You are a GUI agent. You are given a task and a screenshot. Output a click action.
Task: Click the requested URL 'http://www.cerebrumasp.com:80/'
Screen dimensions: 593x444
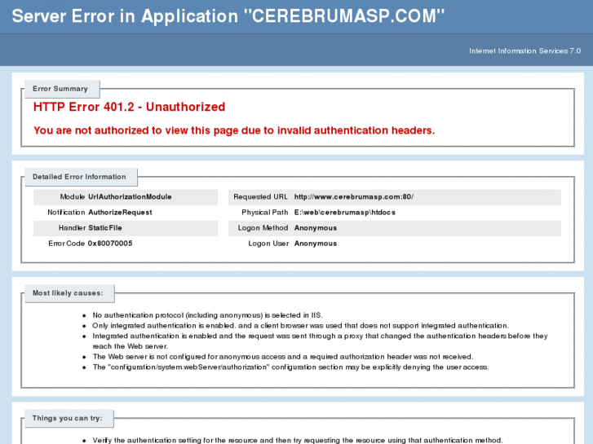[x=354, y=197]
